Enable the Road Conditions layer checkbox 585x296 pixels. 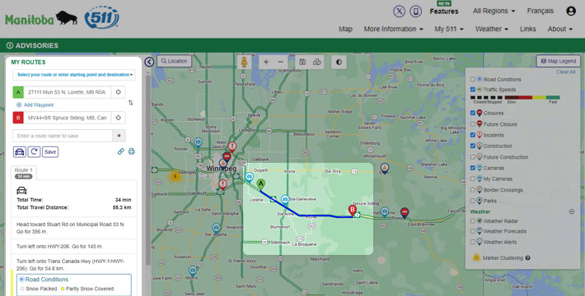[x=473, y=79]
